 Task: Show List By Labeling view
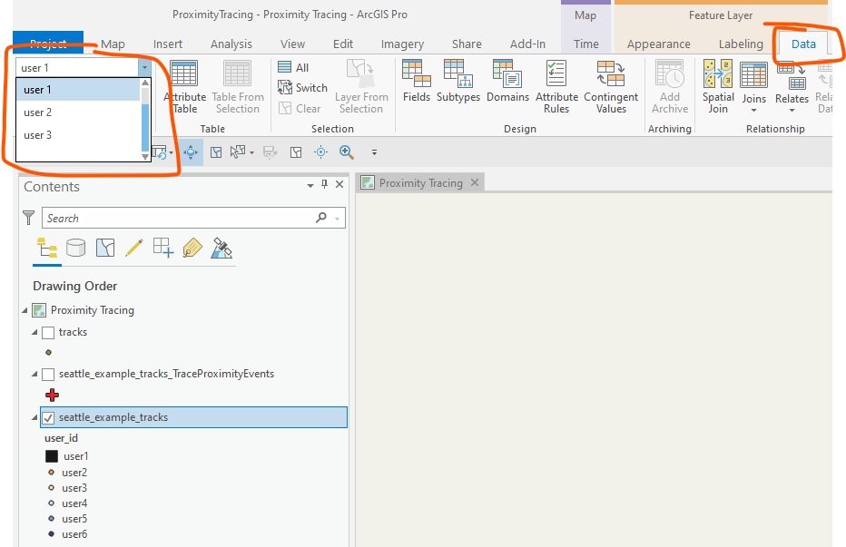coord(192,249)
